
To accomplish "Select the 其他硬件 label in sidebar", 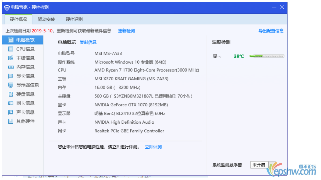I will pos(25,121).
